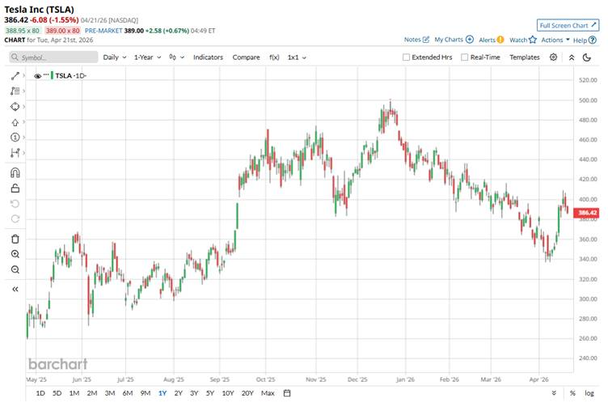The width and height of the screenshot is (608, 407).
Task: Toggle percent scale
Action: (572, 393)
